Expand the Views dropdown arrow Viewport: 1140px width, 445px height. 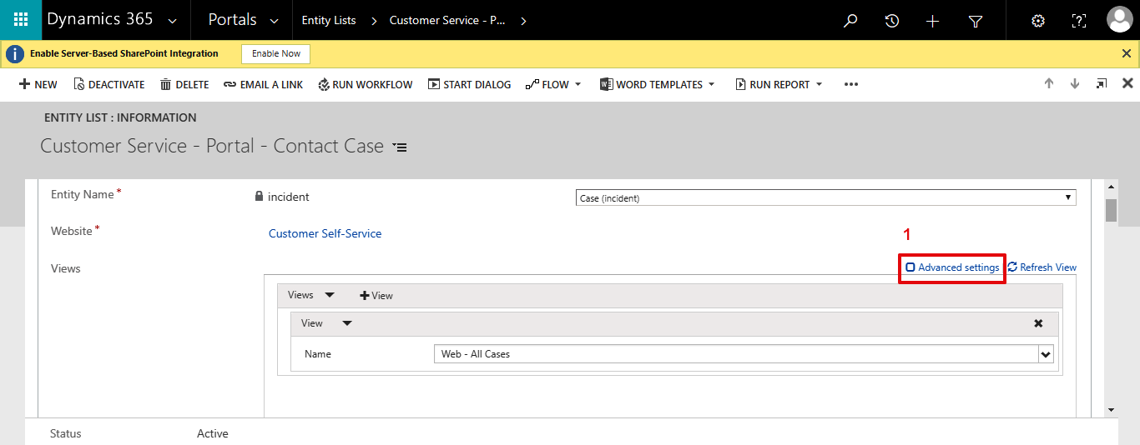pos(330,295)
